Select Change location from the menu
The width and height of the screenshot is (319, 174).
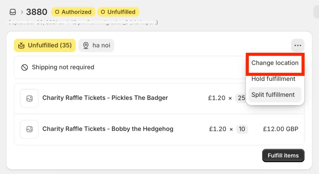click(x=275, y=63)
